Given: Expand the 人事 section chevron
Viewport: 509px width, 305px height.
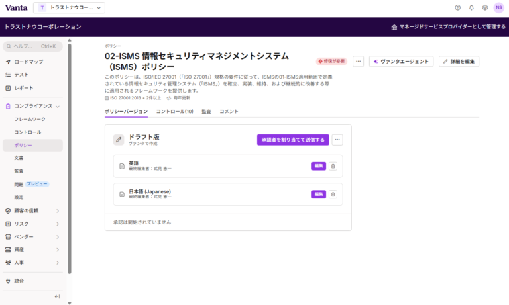Looking at the screenshot, I should point(58,263).
